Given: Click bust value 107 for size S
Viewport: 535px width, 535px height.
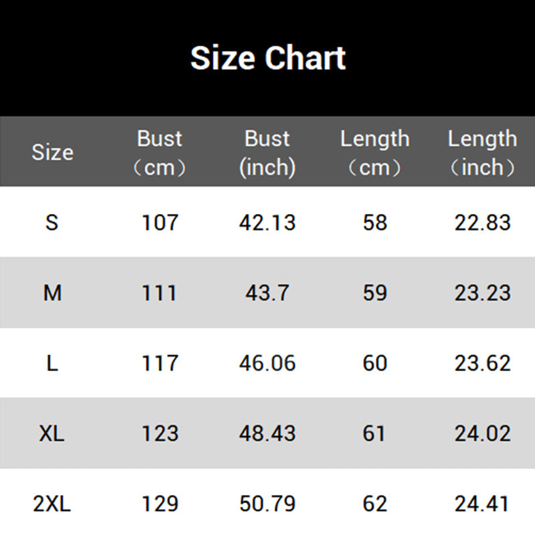Looking at the screenshot, I should tap(160, 222).
